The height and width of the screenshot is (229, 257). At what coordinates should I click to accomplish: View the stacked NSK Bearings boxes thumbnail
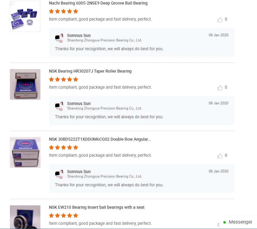(25, 152)
